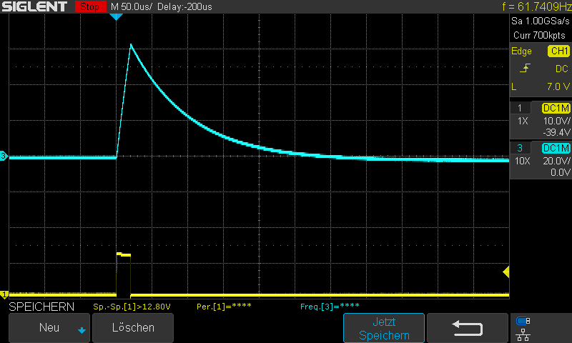572x343 pixels.
Task: Click the 0.0V offset of channel 3
Action: pyautogui.click(x=561, y=172)
